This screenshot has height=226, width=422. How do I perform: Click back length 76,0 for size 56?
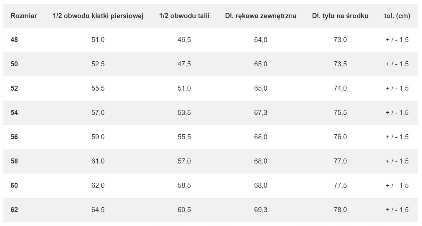pyautogui.click(x=340, y=137)
